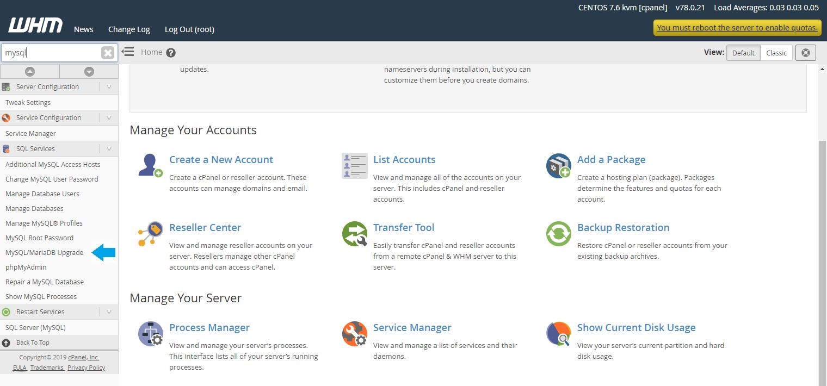Viewport: 827px width, 386px height.
Task: Click the Add a Package icon
Action: point(558,165)
